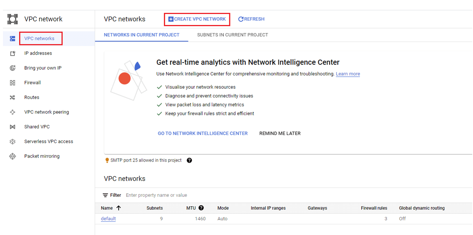Image resolution: width=473 pixels, height=235 pixels.
Task: Select Networks in current project tab
Action: click(142, 35)
